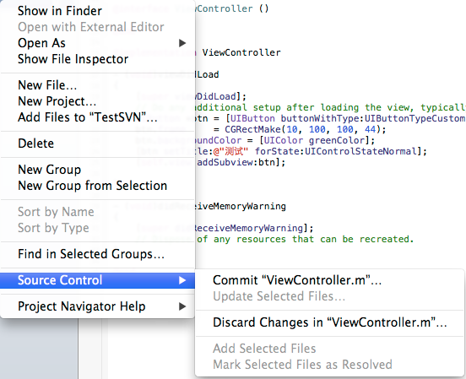The width and height of the screenshot is (466, 379).
Task: Open Project Navigator Help submenu
Action: click(97, 306)
